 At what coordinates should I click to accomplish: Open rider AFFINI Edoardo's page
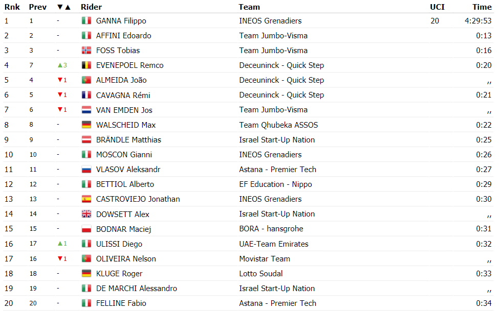(123, 36)
